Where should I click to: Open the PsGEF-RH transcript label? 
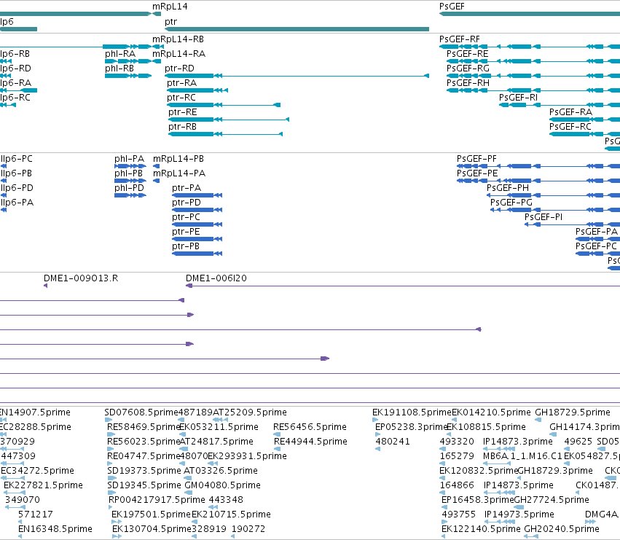coord(468,84)
